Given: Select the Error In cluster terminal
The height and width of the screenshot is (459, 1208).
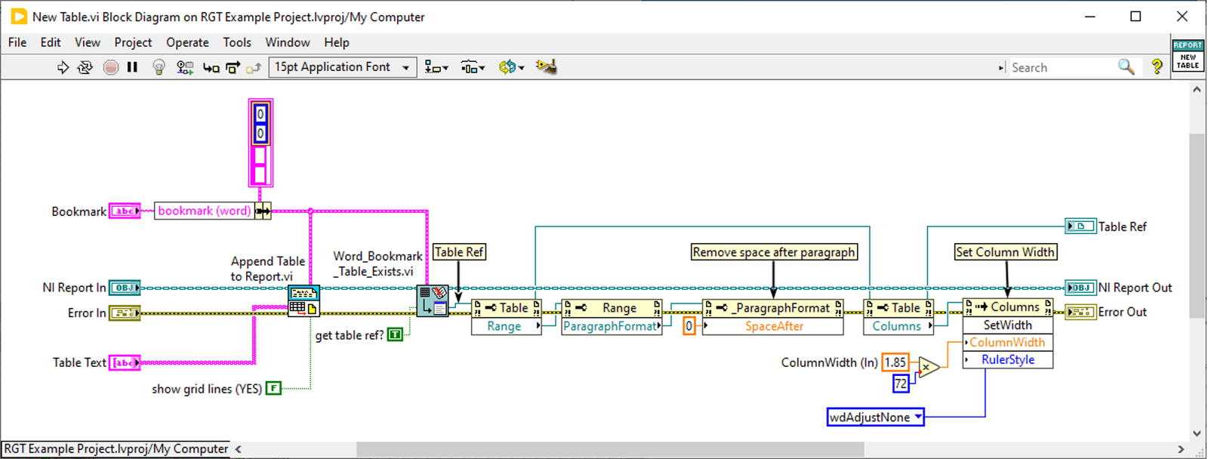Looking at the screenshot, I should pyautogui.click(x=125, y=313).
